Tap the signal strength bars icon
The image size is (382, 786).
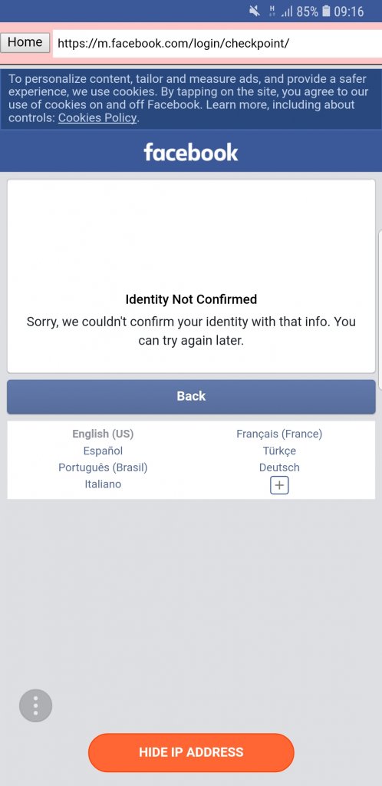pos(287,12)
